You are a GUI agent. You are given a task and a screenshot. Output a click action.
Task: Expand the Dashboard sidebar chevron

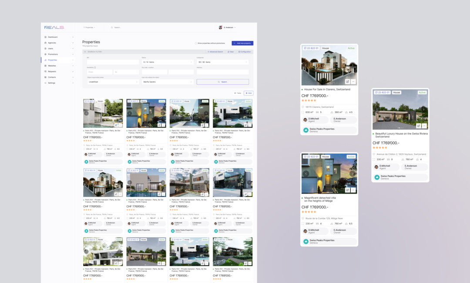click(x=73, y=37)
